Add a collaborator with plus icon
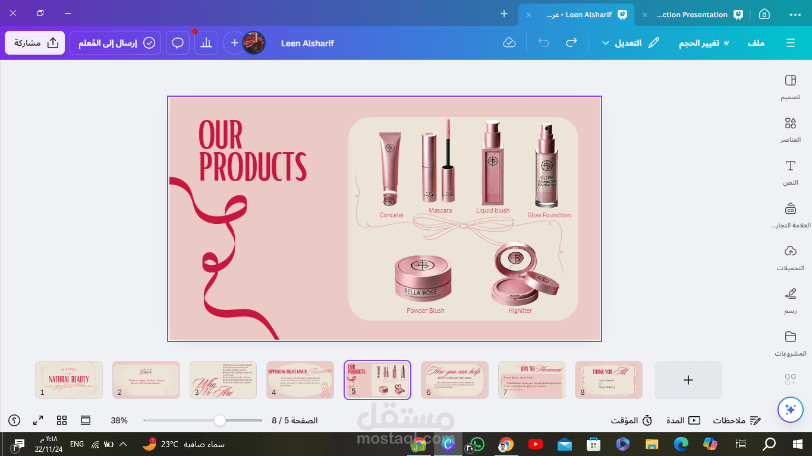The height and width of the screenshot is (456, 812). coord(235,43)
